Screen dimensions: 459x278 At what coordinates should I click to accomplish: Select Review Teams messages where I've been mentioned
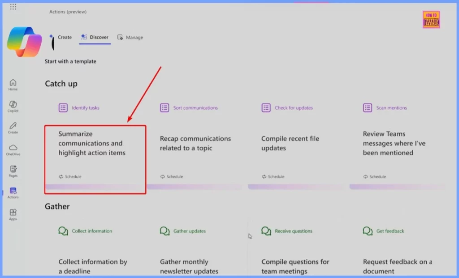tap(394, 143)
